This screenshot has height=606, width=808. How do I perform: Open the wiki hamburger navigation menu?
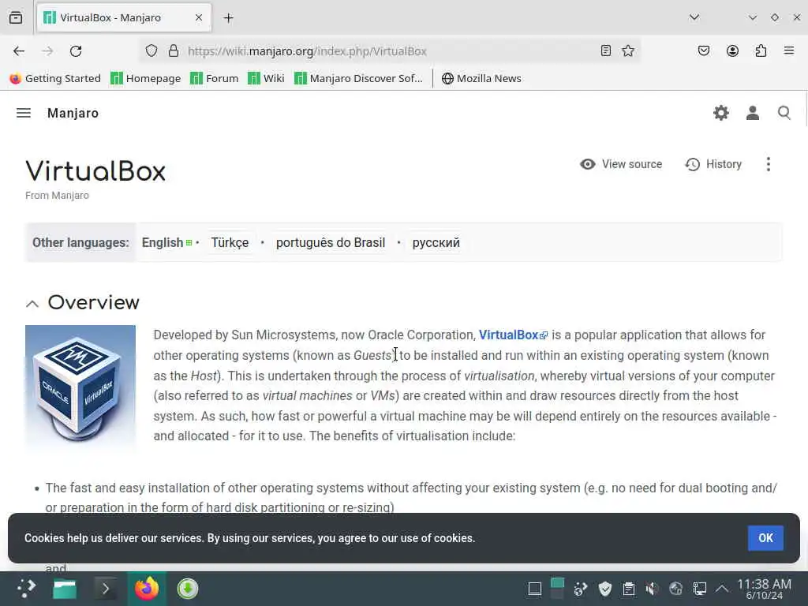pos(24,113)
